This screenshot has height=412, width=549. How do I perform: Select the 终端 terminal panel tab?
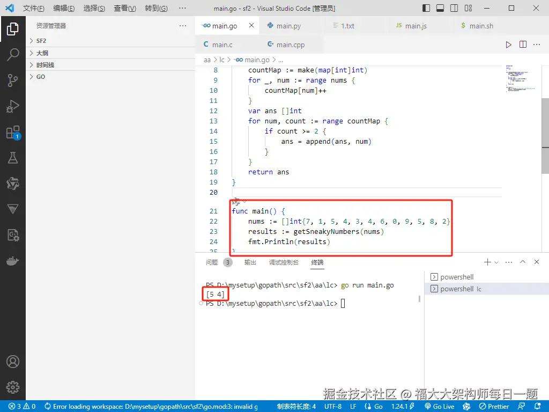pos(317,262)
